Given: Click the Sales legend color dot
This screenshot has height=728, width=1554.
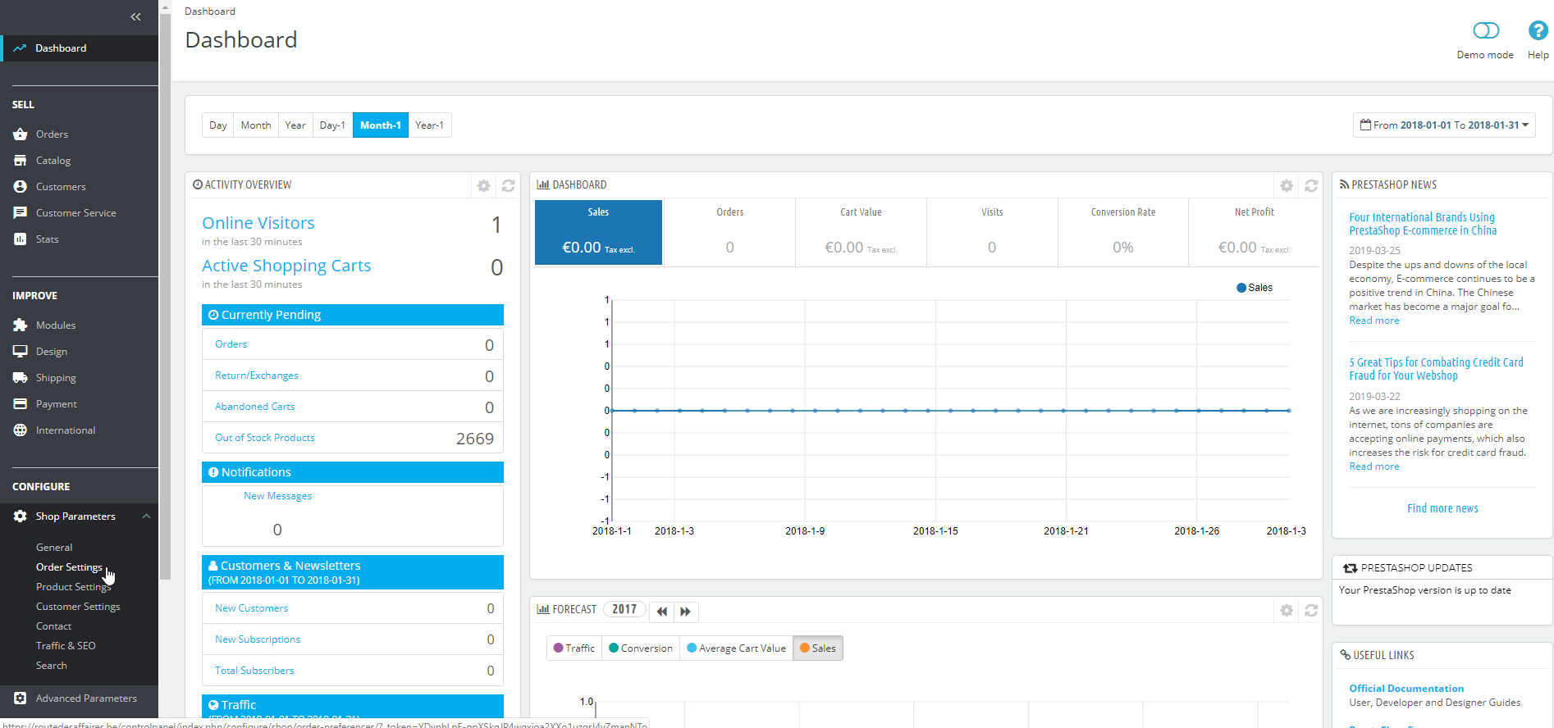Looking at the screenshot, I should (x=1241, y=288).
